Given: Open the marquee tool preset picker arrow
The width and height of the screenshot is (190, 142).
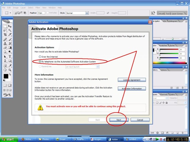Looking at the screenshot, I should (10, 13).
